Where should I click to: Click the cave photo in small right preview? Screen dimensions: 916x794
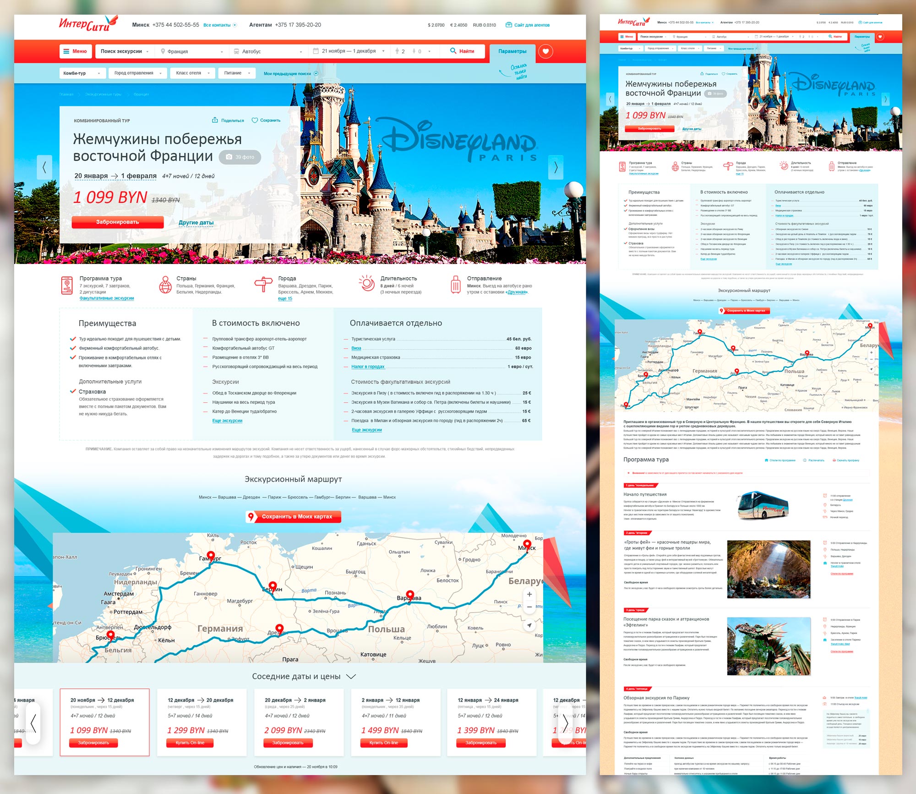(769, 569)
